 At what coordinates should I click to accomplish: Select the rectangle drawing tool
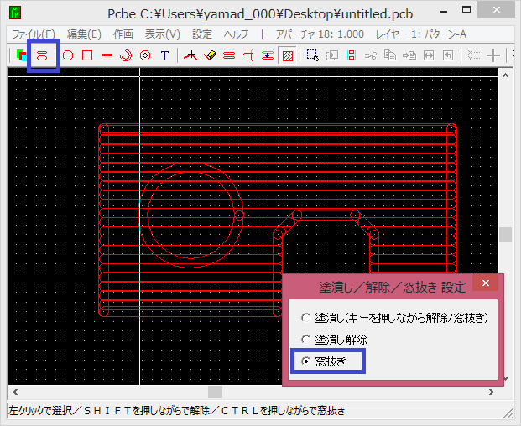point(87,55)
